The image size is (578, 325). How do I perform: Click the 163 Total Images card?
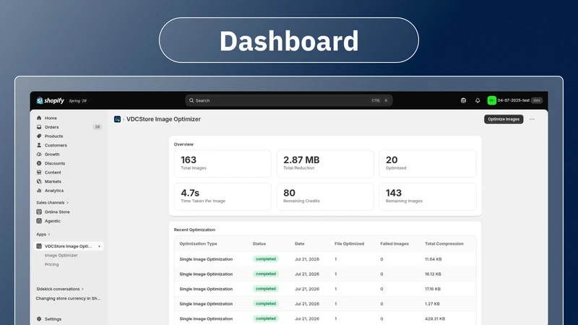[x=223, y=164]
